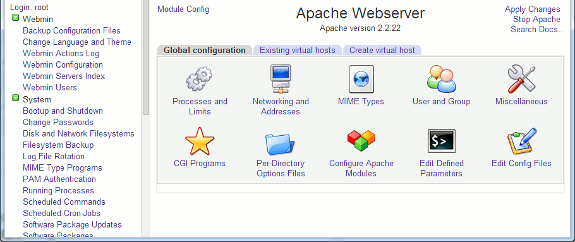Click Configure Apache Modules text link
The height and width of the screenshot is (242, 575).
[x=361, y=168]
